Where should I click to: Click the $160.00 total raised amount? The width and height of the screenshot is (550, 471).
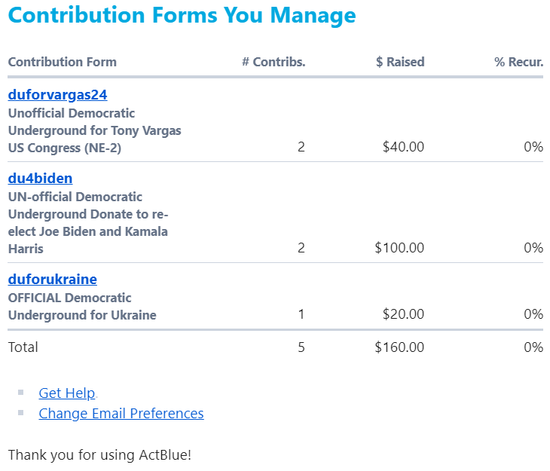click(399, 347)
